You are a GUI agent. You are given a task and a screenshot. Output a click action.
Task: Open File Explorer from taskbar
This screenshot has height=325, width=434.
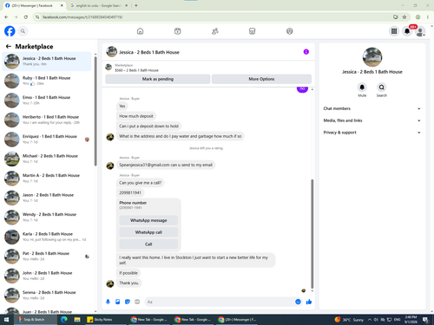[77, 320]
